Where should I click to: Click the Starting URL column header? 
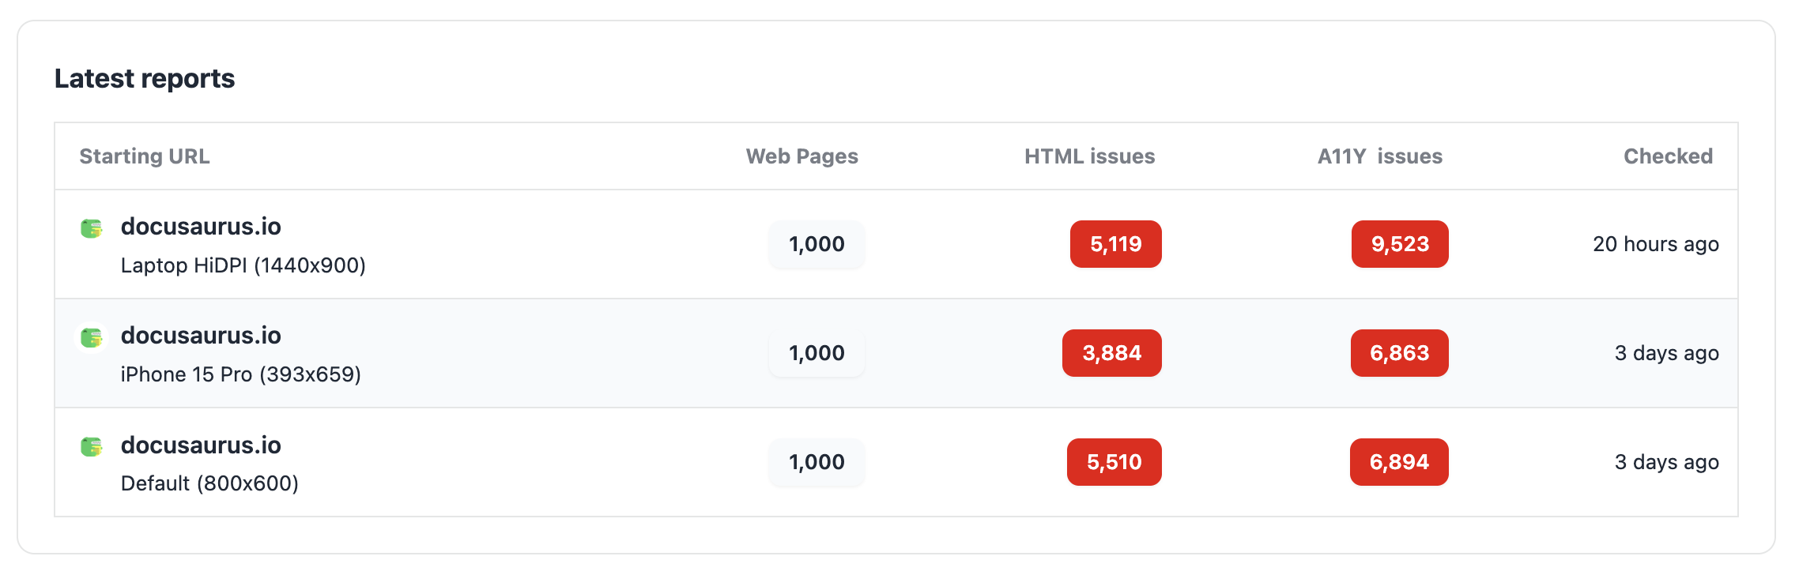(x=145, y=156)
